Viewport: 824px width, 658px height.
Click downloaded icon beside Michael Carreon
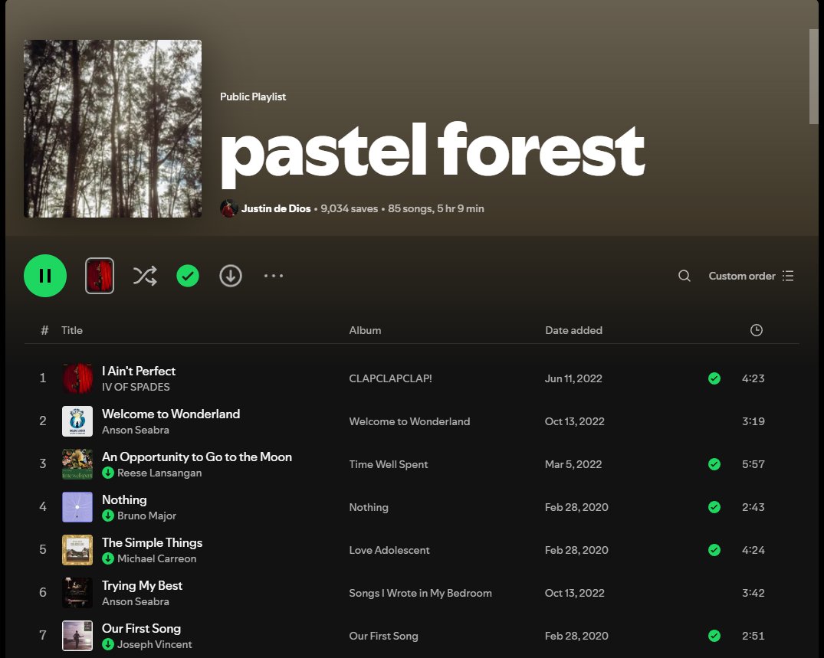pos(108,558)
